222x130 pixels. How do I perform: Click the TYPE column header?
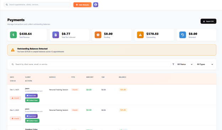pos(73,77)
